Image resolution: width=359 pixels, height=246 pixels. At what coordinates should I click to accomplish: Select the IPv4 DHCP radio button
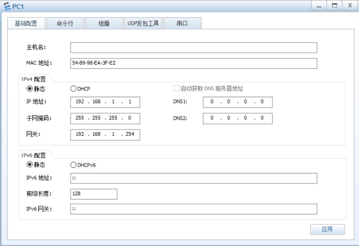73,89
